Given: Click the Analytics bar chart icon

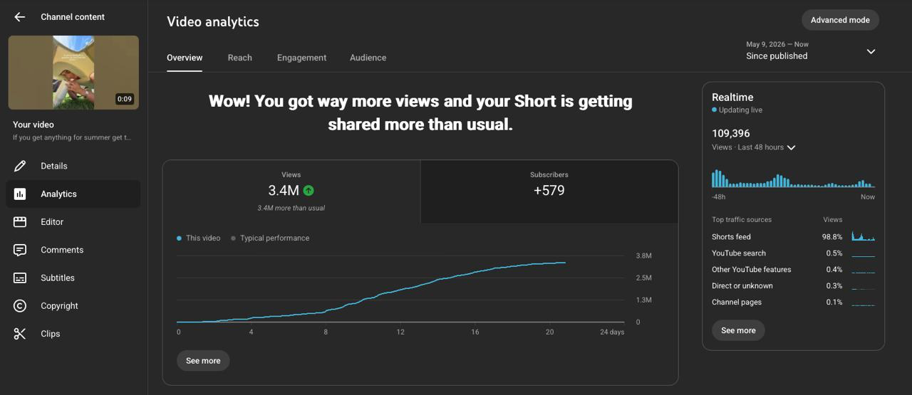Looking at the screenshot, I should [x=20, y=194].
